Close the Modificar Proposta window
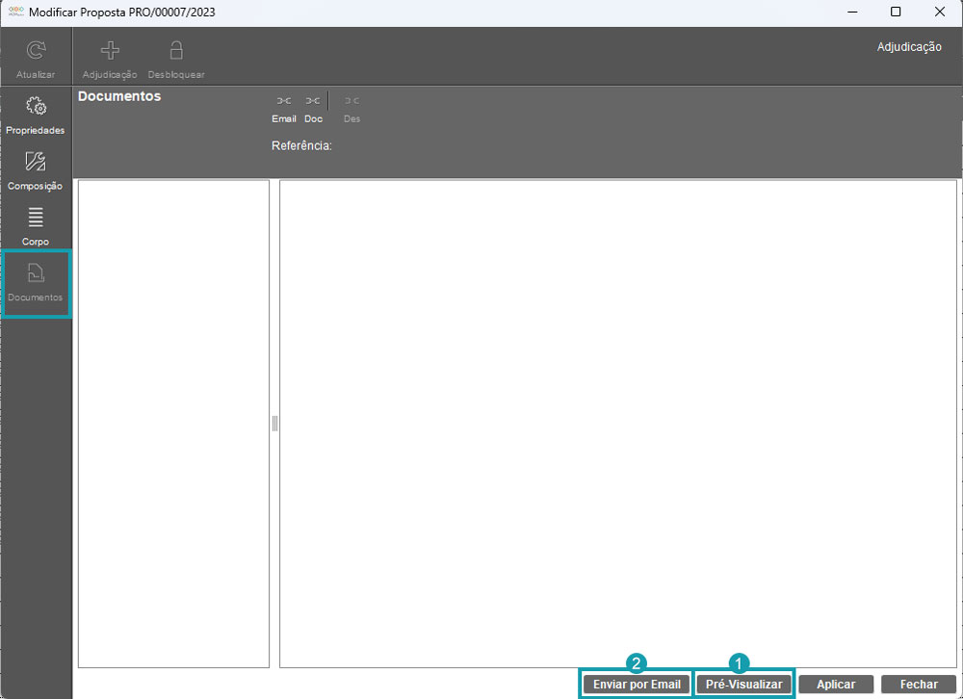Screen dimensions: 963x699 [940, 13]
